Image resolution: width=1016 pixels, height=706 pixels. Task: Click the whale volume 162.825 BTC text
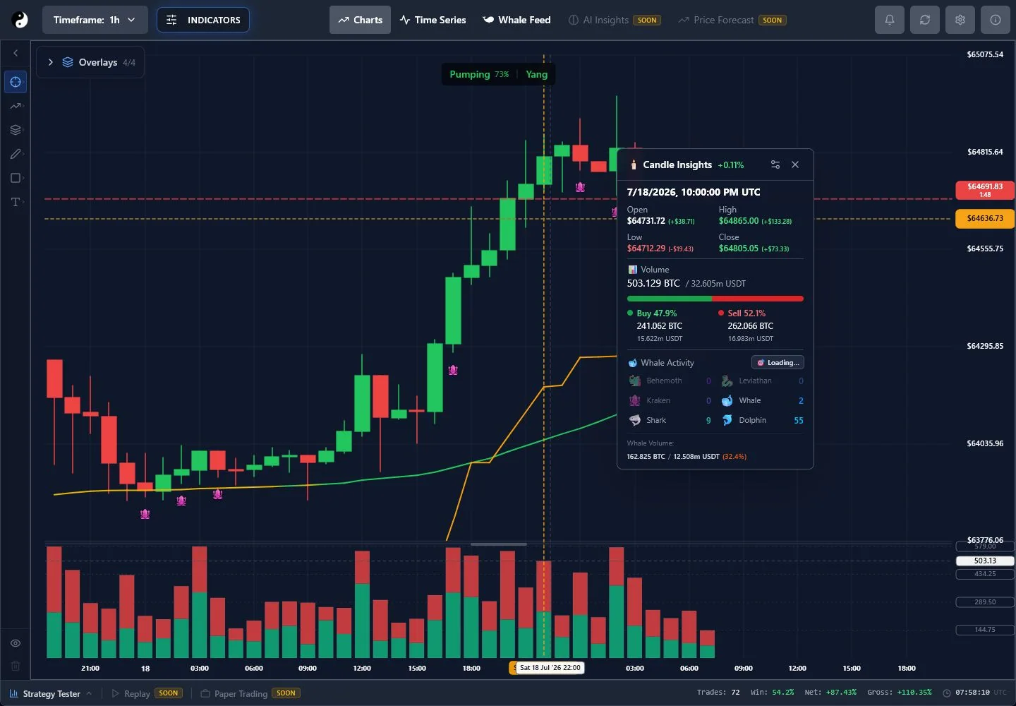(x=646, y=457)
